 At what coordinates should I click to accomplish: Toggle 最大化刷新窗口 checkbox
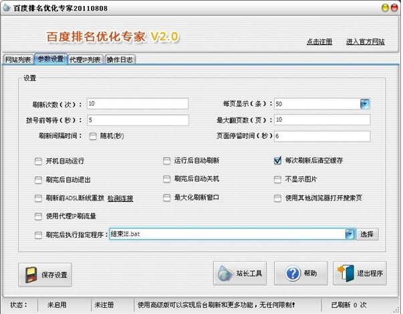167,198
